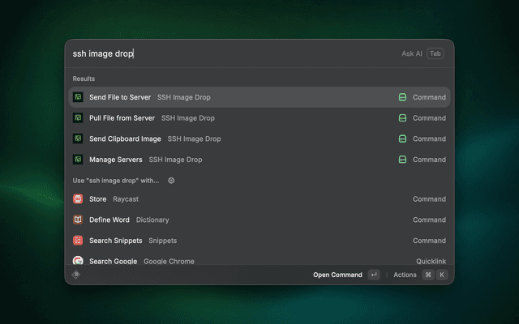Select the Manage Servers command
This screenshot has height=324, width=519.
[259, 160]
